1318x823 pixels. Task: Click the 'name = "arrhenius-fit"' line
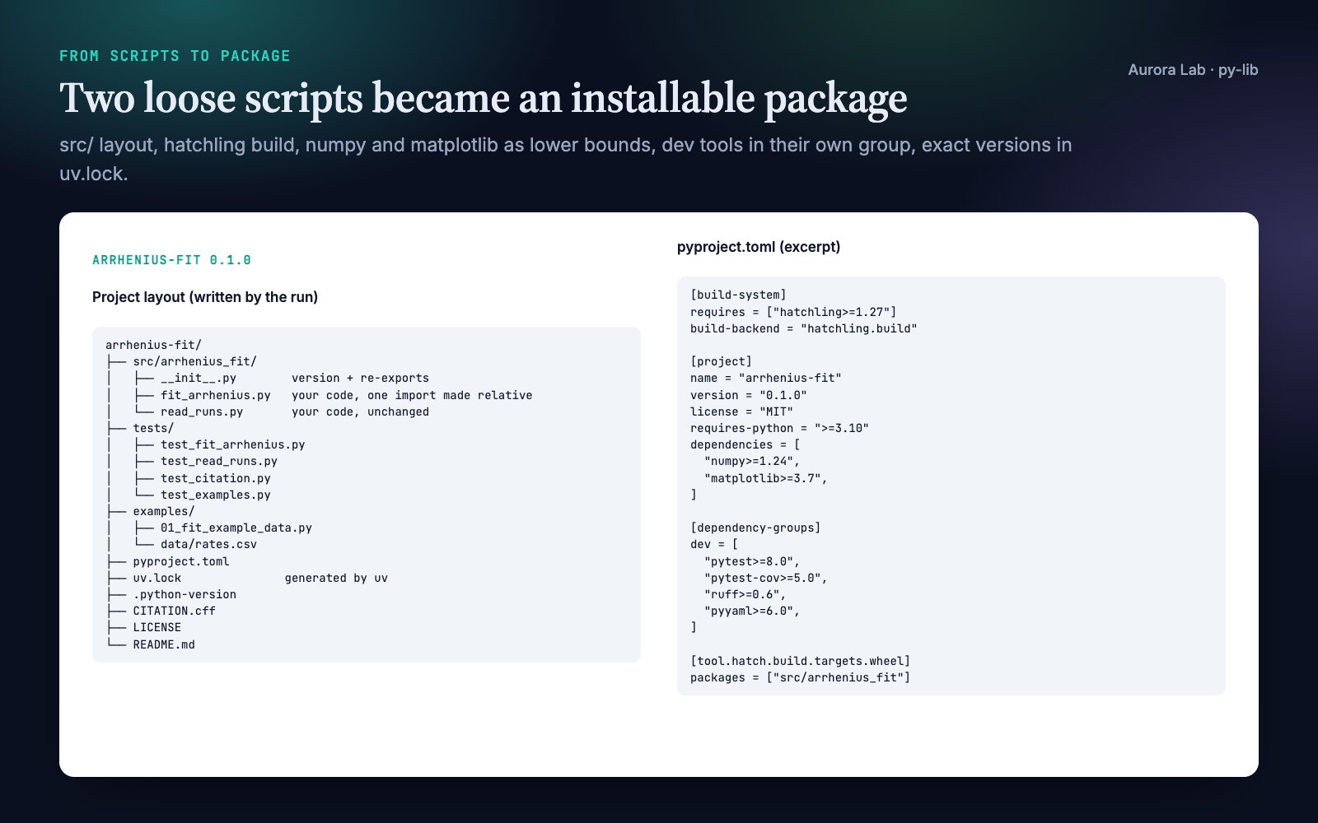(766, 378)
